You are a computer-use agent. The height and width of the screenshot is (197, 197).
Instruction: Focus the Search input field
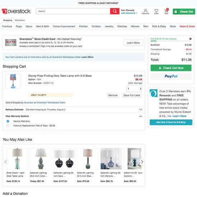pos(73,11)
